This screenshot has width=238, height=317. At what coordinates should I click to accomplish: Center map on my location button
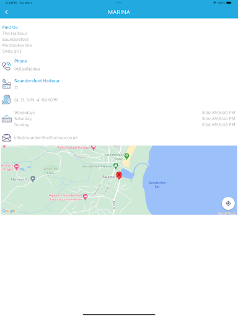[x=228, y=204]
